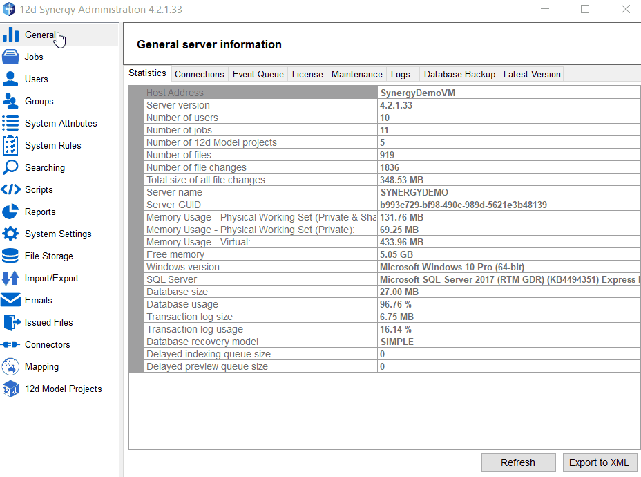The image size is (641, 477).
Task: Click the General bar chart icon
Action: (10, 35)
